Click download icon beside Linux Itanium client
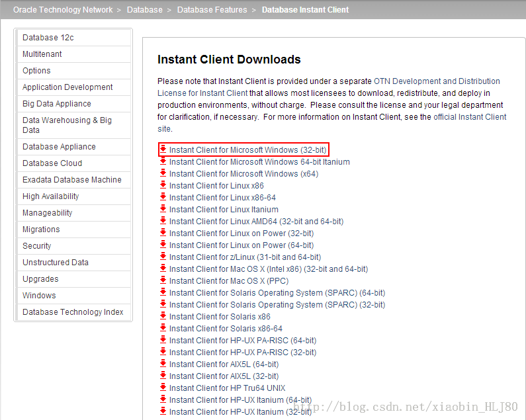Image resolution: width=526 pixels, height=420 pixels. (x=163, y=209)
